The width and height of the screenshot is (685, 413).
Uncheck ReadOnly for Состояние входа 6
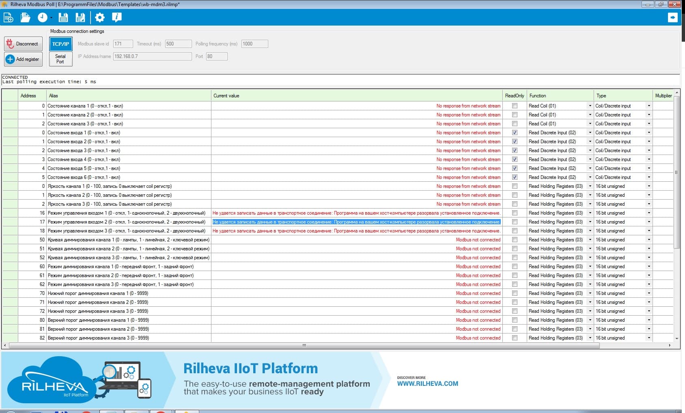[x=515, y=177]
